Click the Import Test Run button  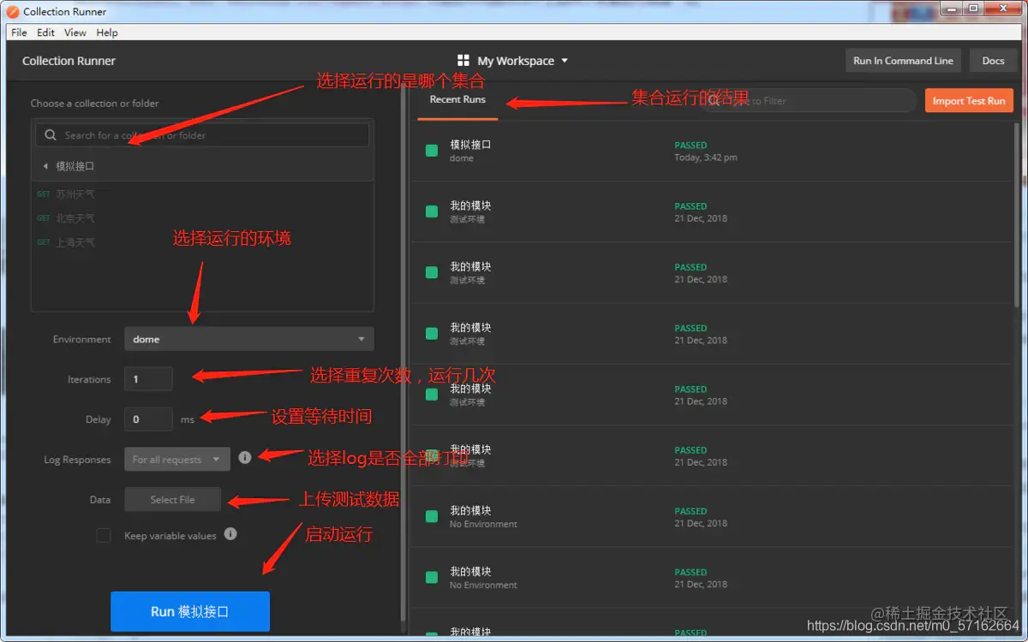coord(969,101)
